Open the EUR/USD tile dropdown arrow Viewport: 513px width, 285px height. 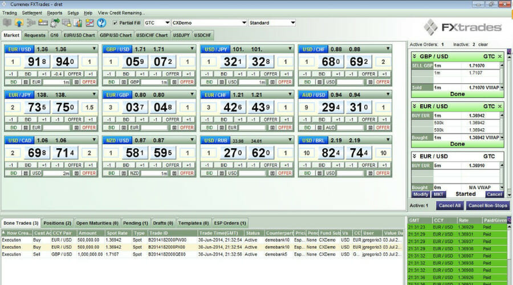tap(94, 49)
